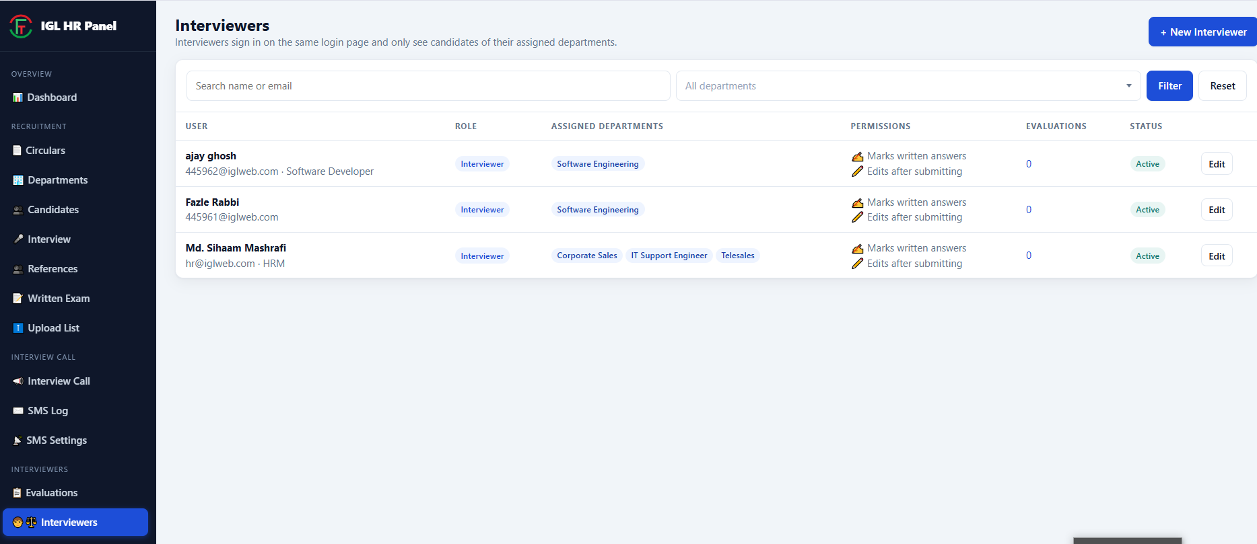Click the Written Exam memo icon
Screen dimensions: 1257x544
(x=18, y=299)
